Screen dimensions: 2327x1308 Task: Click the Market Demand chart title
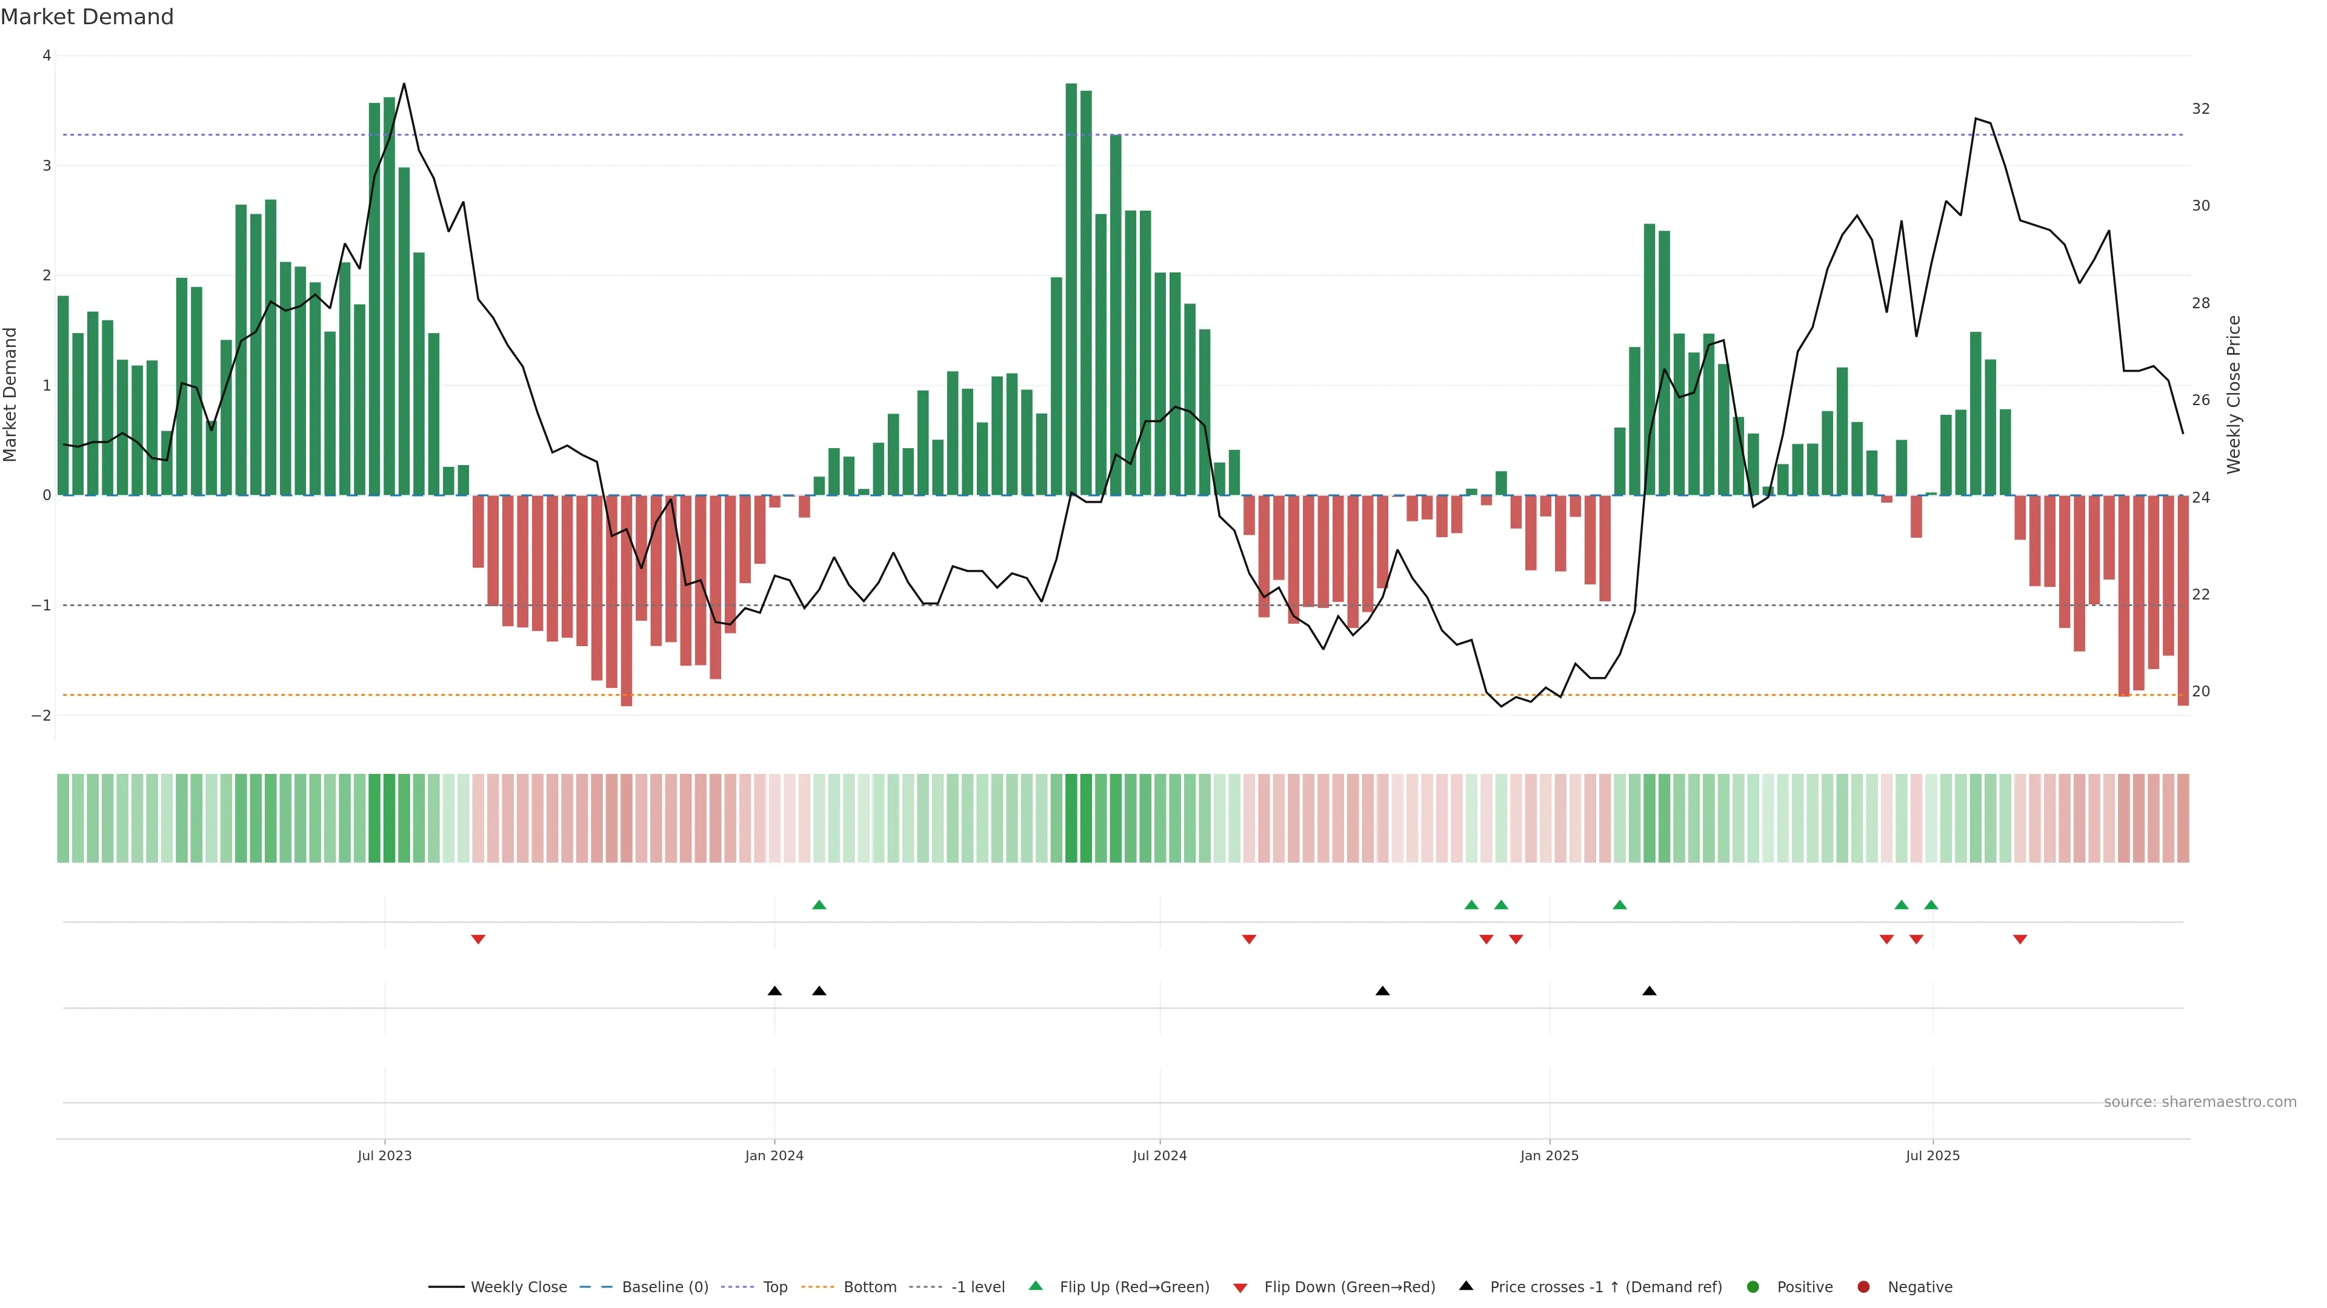(87, 17)
